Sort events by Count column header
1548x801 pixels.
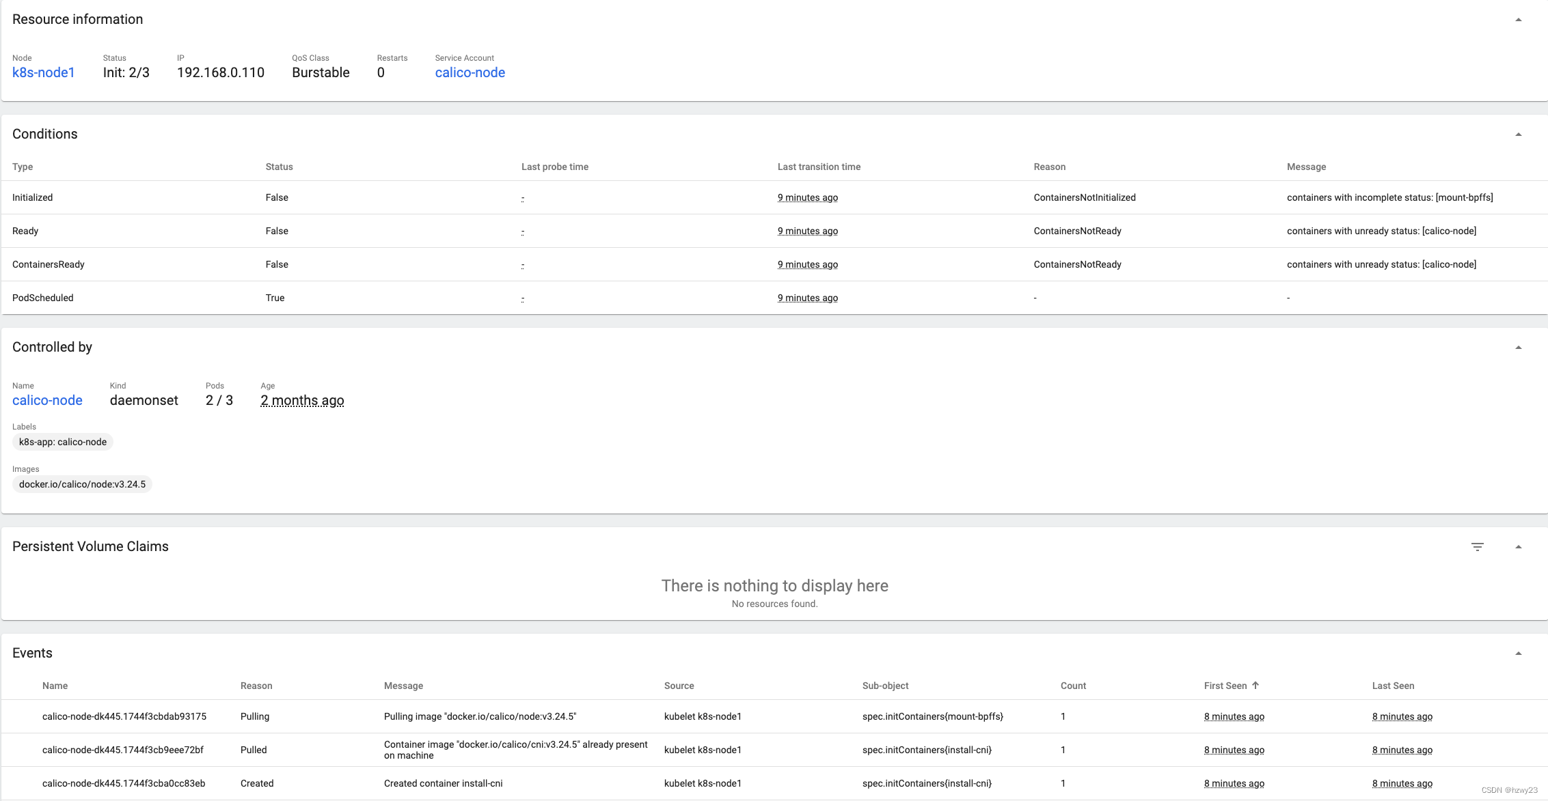(1073, 686)
